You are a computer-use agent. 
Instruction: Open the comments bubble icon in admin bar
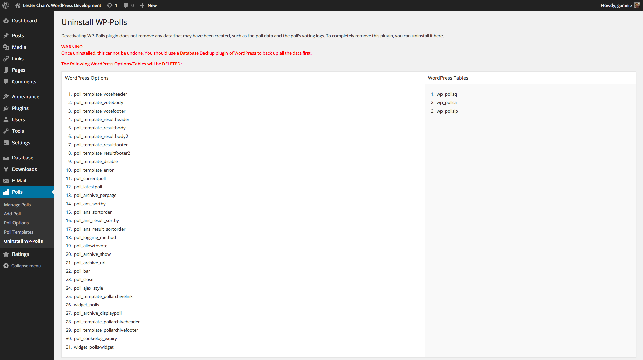(x=126, y=5)
